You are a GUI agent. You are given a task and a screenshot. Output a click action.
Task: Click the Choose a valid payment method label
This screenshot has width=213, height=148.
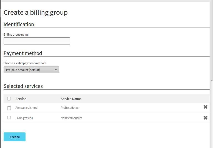(24, 63)
